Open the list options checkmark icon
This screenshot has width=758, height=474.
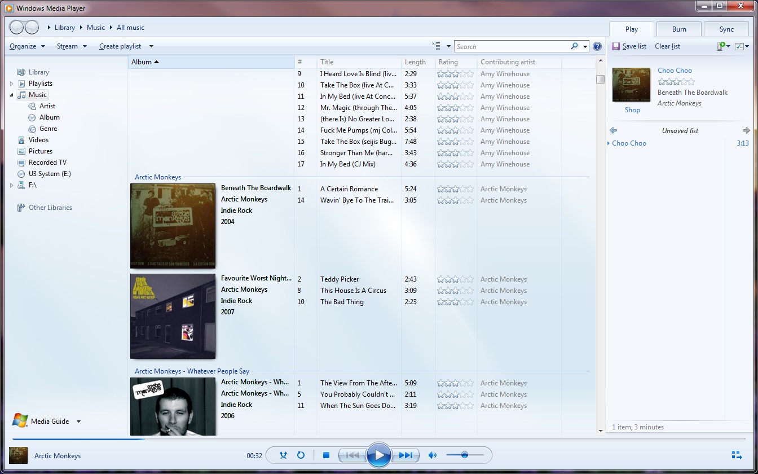[x=742, y=46]
